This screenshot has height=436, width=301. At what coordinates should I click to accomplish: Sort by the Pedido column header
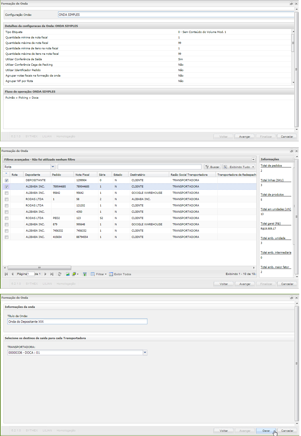point(62,175)
